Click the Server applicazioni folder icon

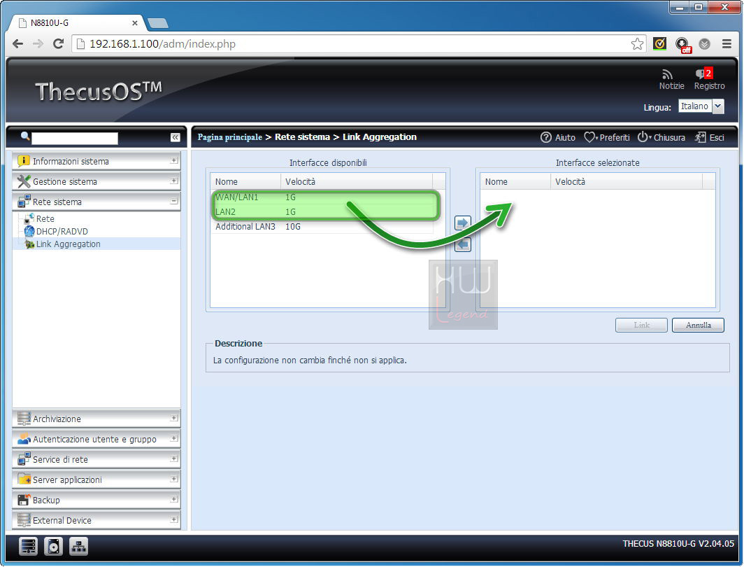pyautogui.click(x=23, y=479)
